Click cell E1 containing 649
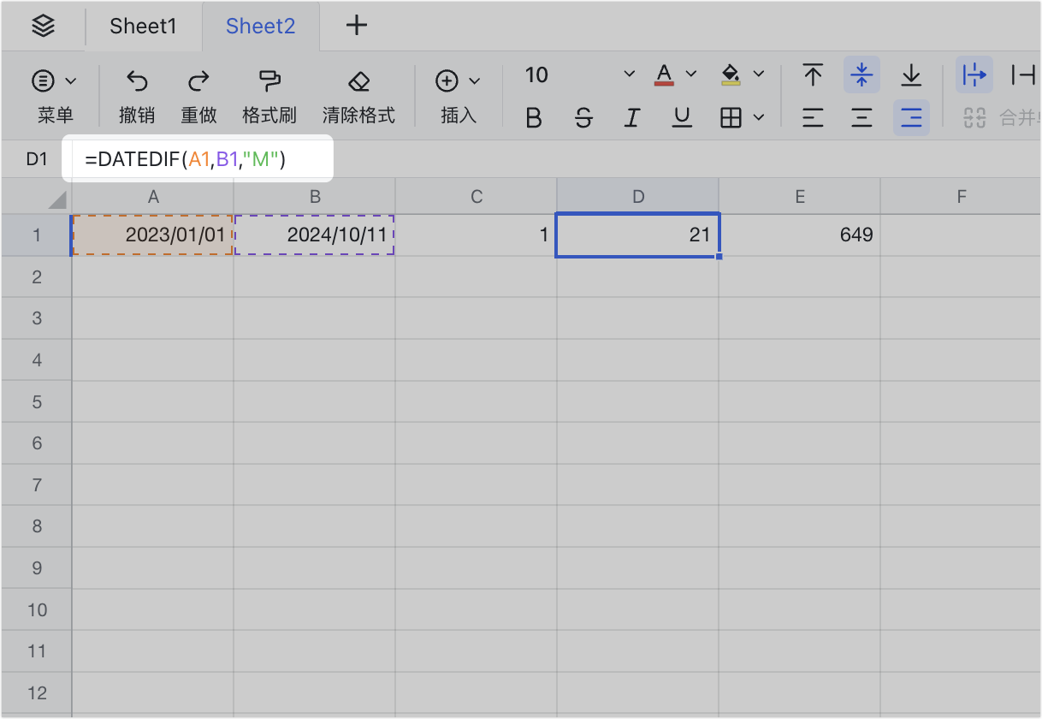Image resolution: width=1042 pixels, height=719 pixels. point(800,235)
